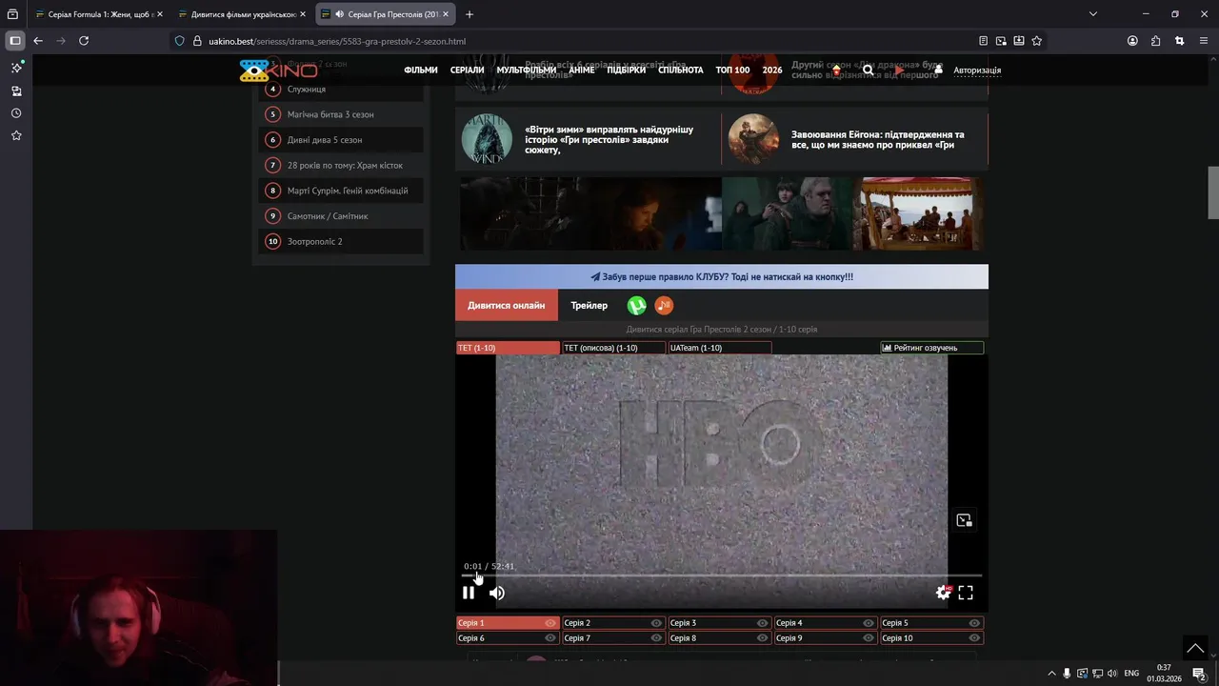Show hidden system tray icons
This screenshot has height=686, width=1219.
click(1051, 674)
